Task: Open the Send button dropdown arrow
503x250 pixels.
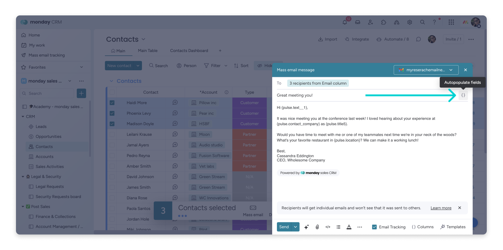Action: 296,227
